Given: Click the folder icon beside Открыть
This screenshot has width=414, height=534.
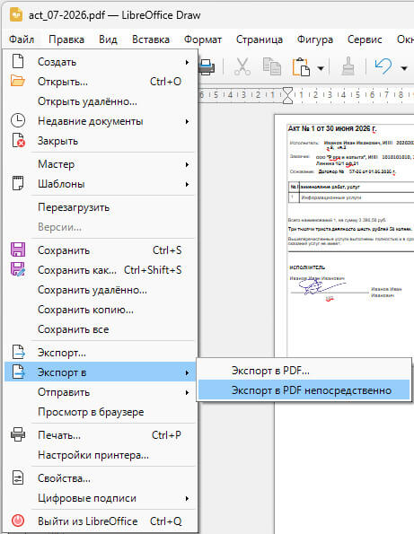Looking at the screenshot, I should pyautogui.click(x=18, y=81).
